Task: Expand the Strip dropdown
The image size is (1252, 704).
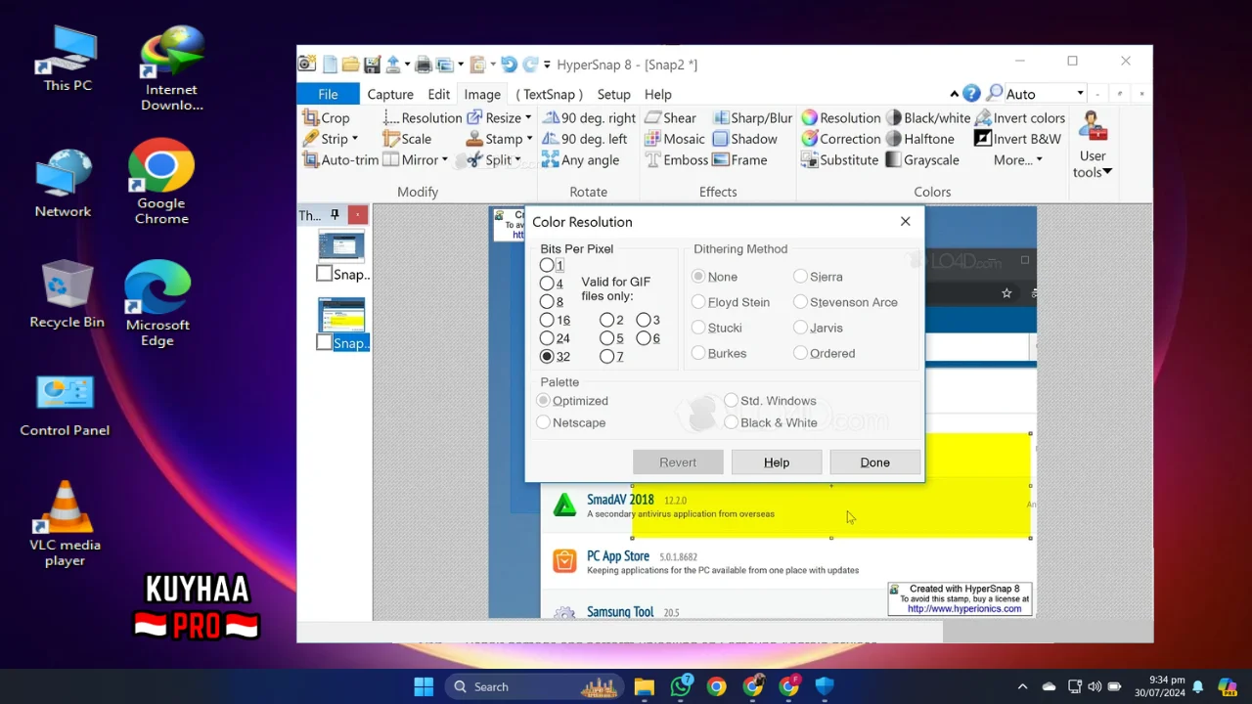Action: click(354, 139)
